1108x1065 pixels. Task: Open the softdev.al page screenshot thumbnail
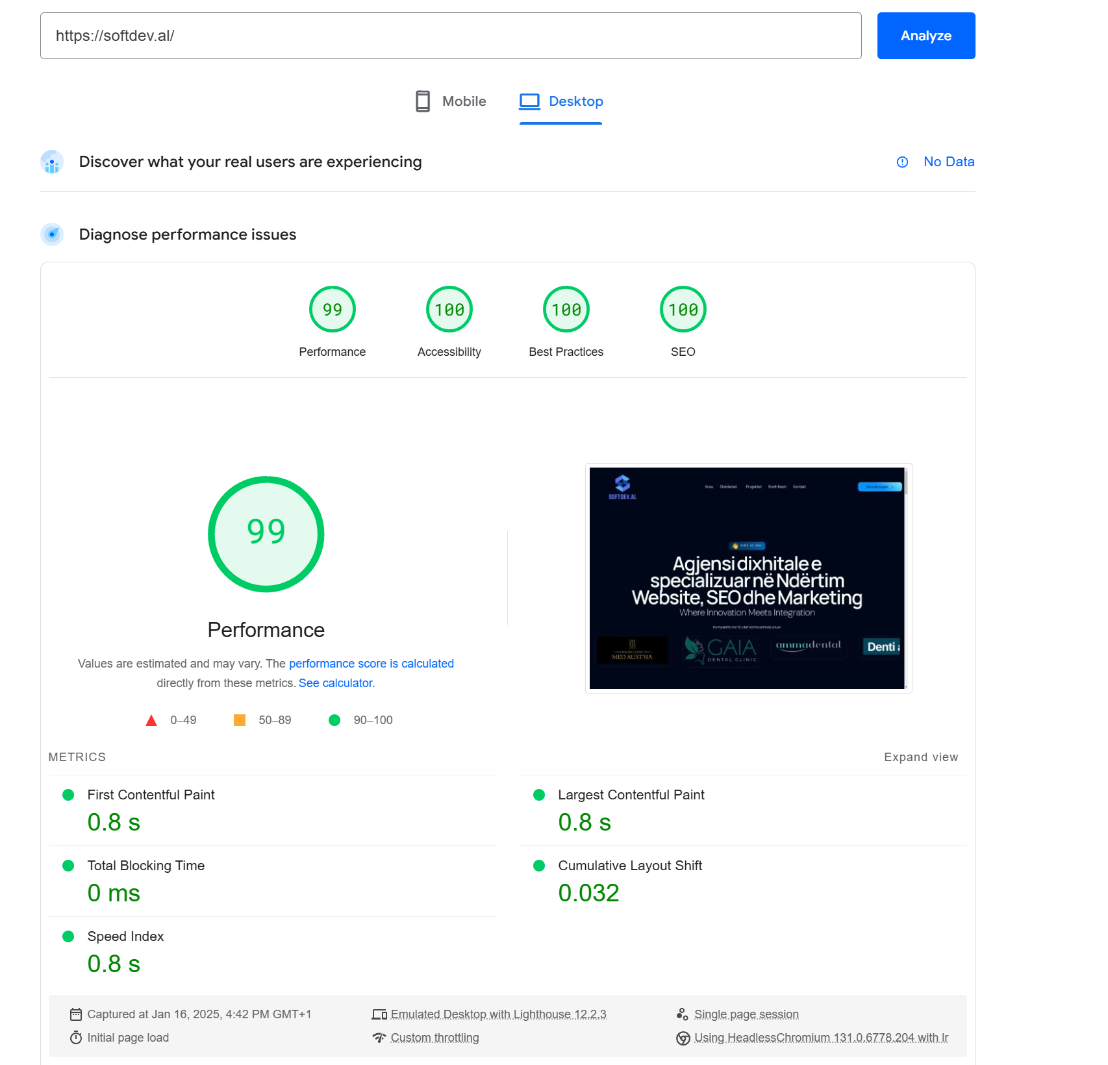click(x=748, y=578)
